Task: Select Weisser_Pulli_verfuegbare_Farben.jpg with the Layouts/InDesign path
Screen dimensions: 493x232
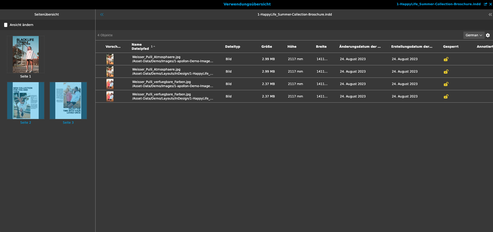Action: point(294,96)
